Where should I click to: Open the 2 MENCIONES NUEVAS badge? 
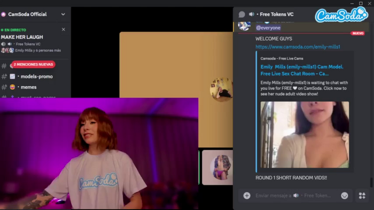click(33, 65)
